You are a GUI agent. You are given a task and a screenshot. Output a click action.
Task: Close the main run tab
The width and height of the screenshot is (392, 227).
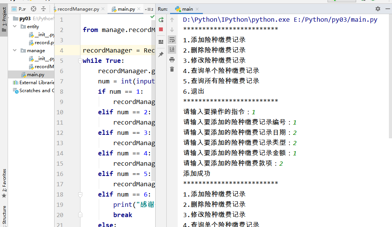(197, 9)
